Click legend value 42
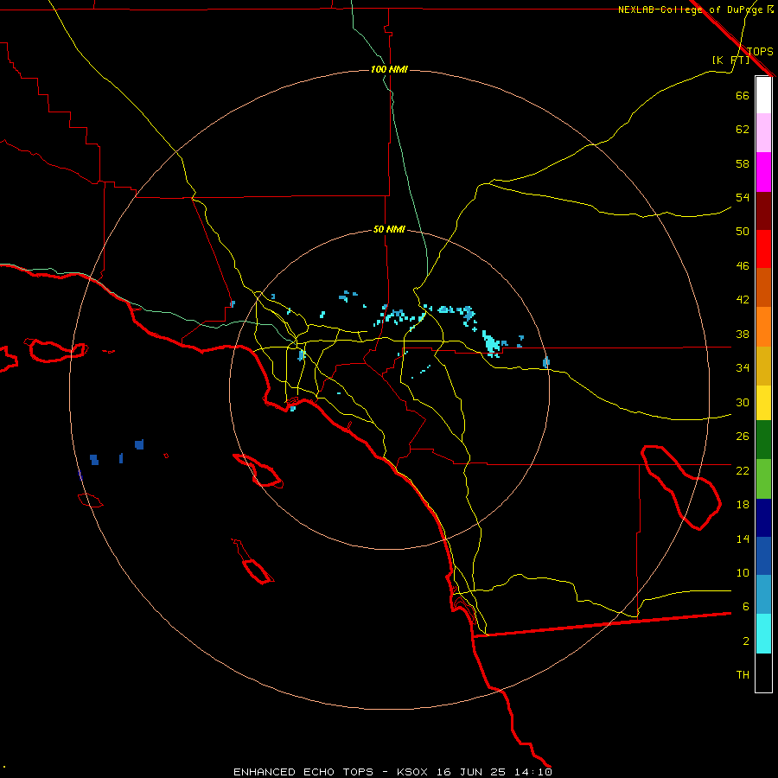778x778 pixels. [743, 299]
